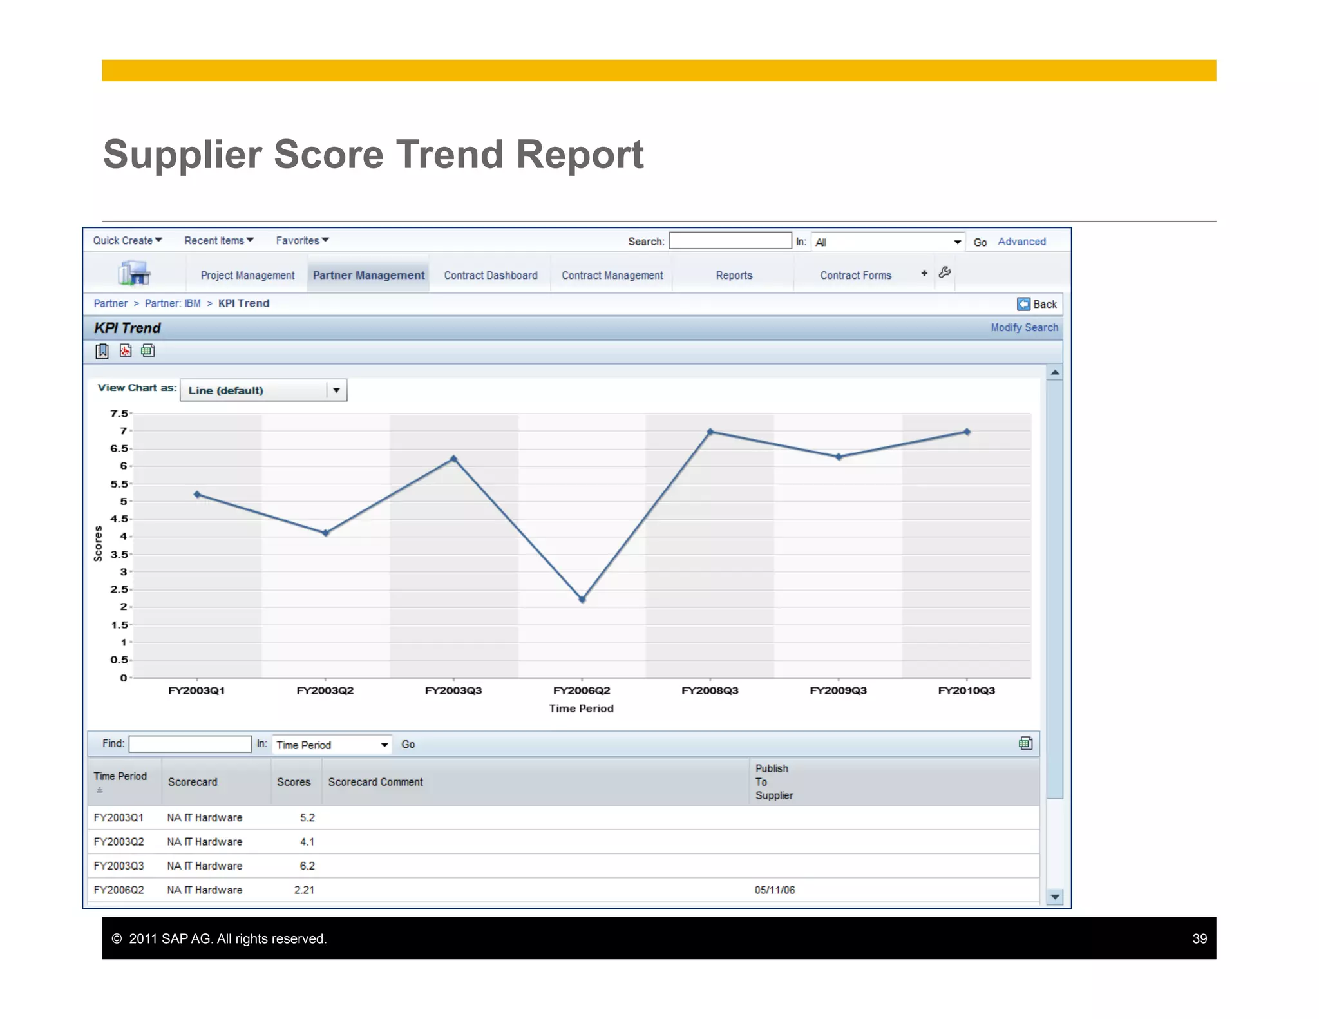Image resolution: width=1319 pixels, height=1019 pixels.
Task: Click inside the top Search input field
Action: 730,240
